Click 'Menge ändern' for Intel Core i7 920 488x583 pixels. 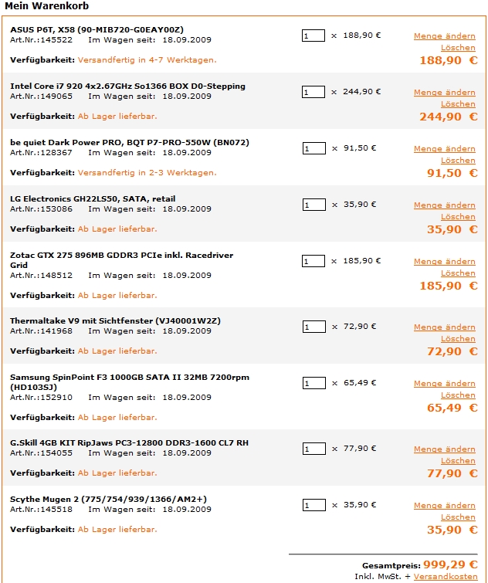coord(445,93)
